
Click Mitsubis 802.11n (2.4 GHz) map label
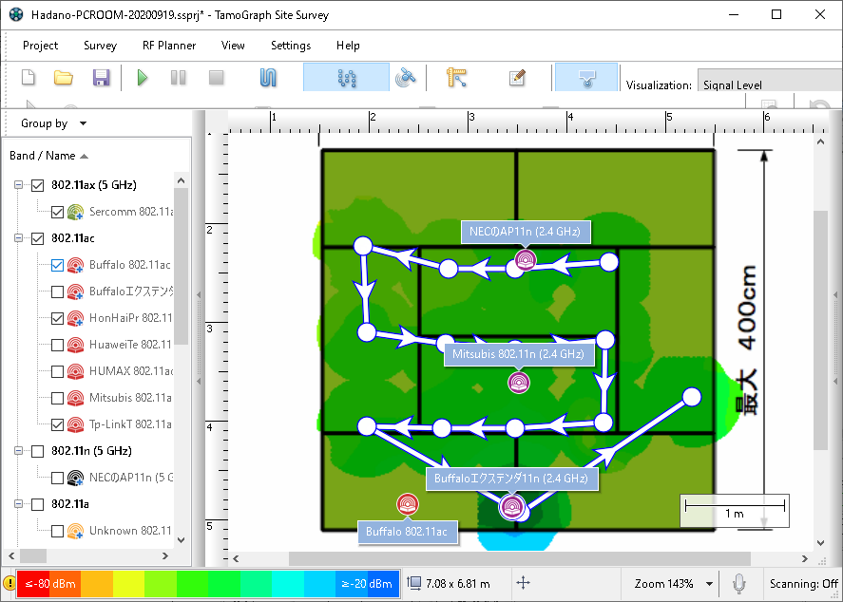519,354
